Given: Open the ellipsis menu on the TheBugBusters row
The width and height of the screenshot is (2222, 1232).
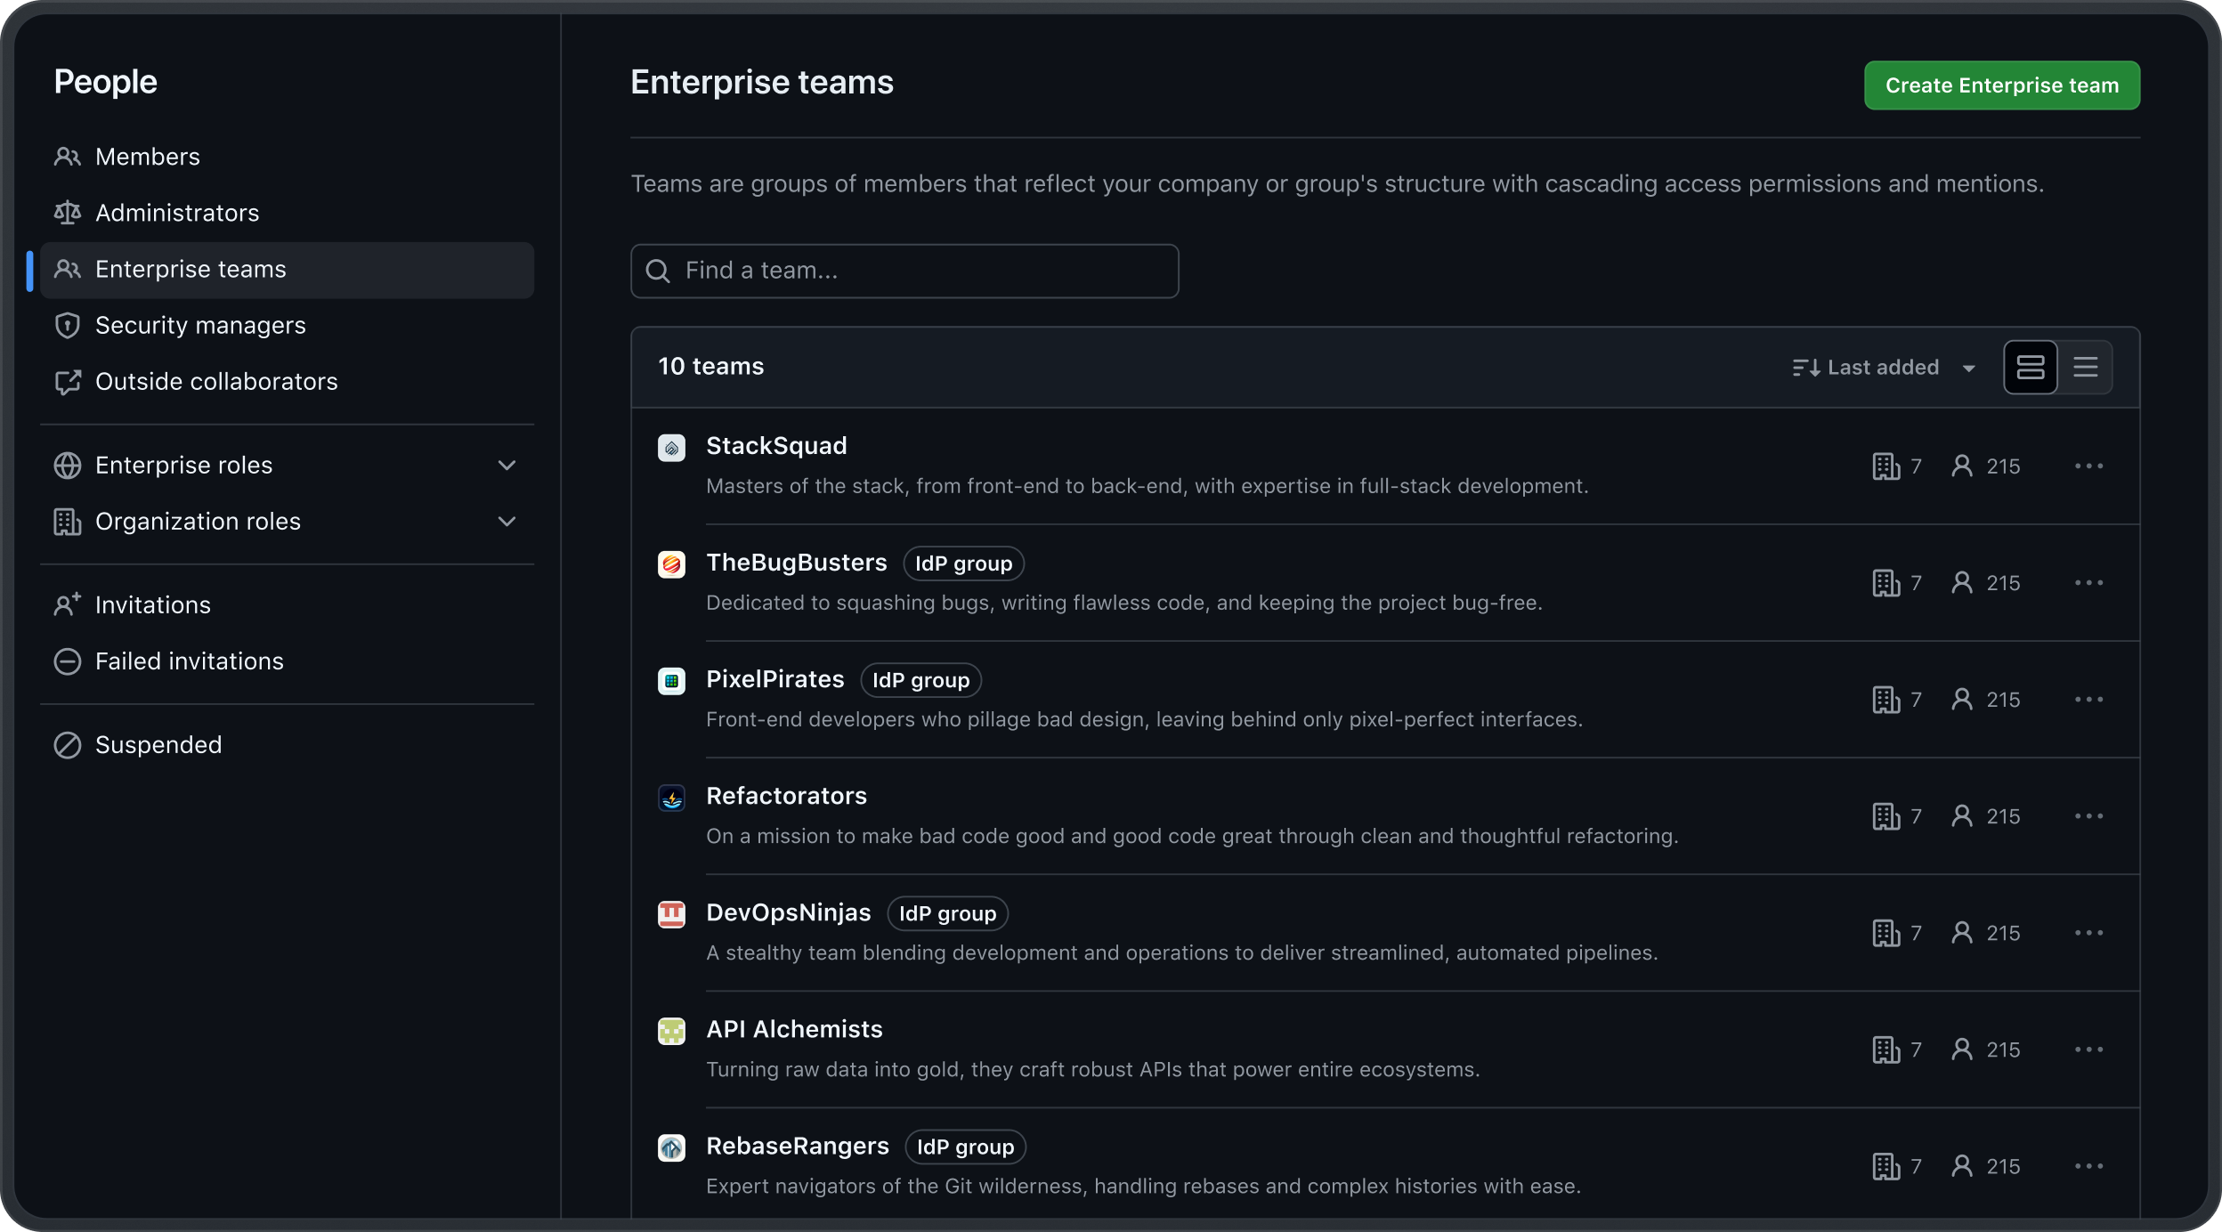Looking at the screenshot, I should [x=2090, y=582].
